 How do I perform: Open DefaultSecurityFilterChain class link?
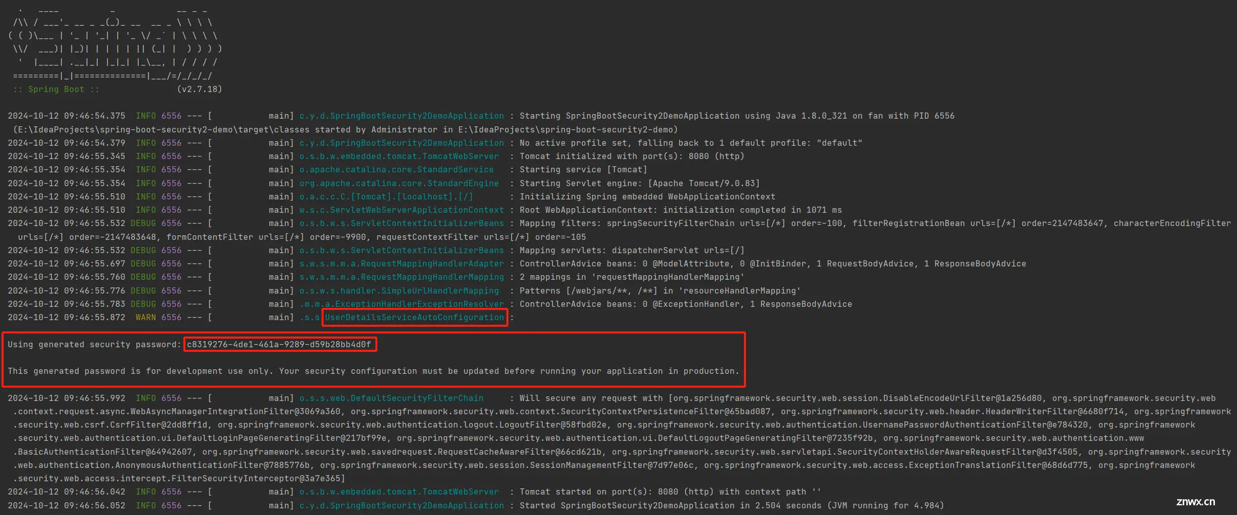coord(391,398)
